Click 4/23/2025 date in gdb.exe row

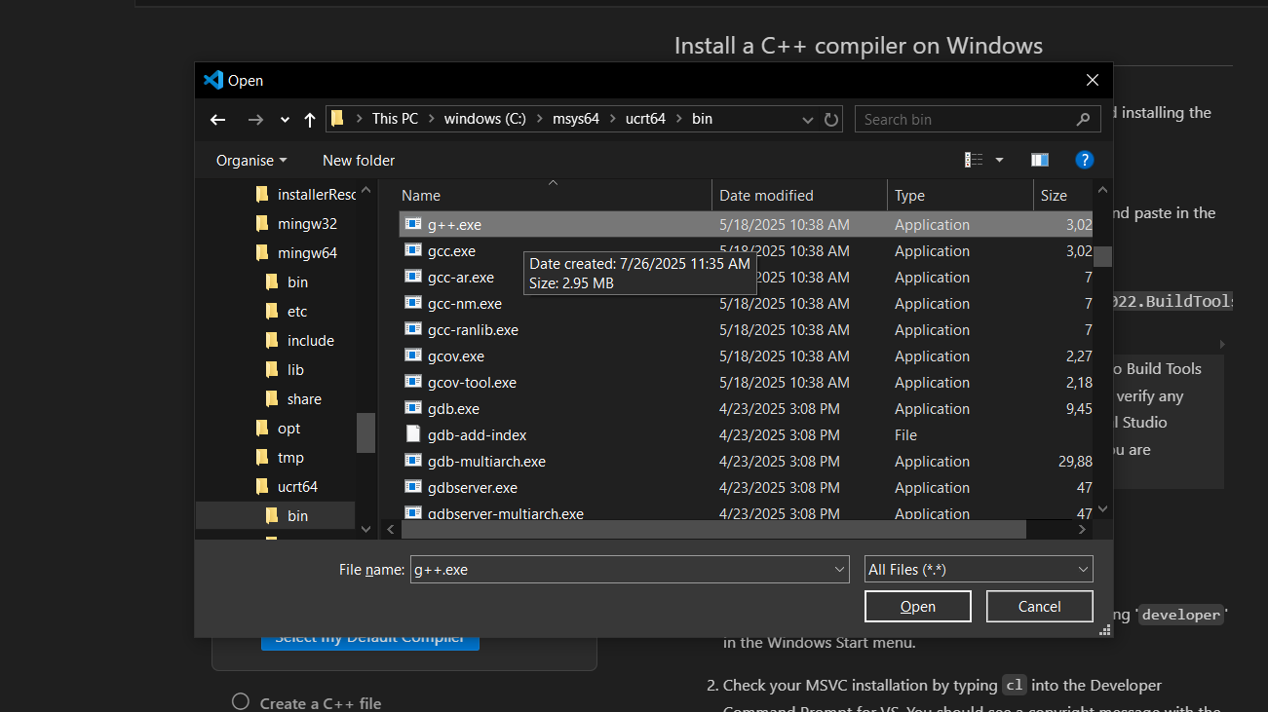click(779, 408)
